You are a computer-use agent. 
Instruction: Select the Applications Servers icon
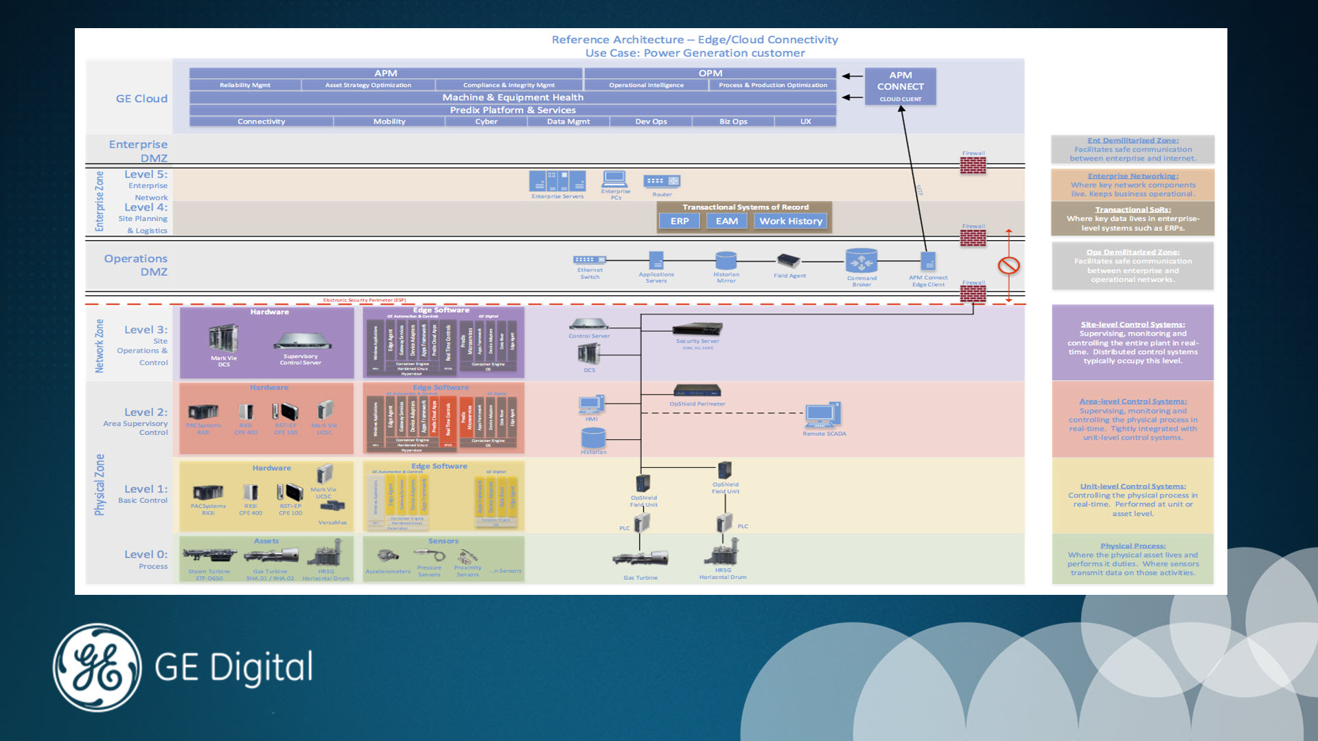coord(656,260)
